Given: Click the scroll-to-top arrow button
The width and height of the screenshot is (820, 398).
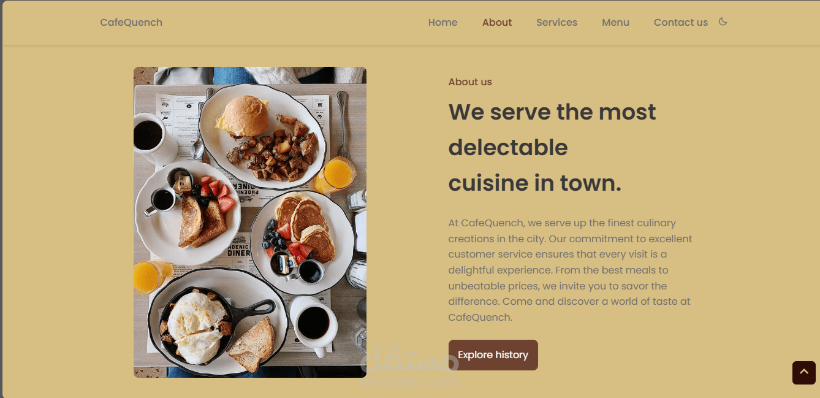Looking at the screenshot, I should pos(804,373).
